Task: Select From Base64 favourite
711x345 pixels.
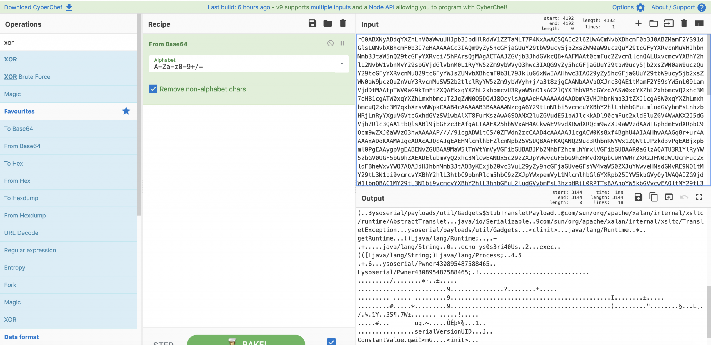Action: point(69,146)
